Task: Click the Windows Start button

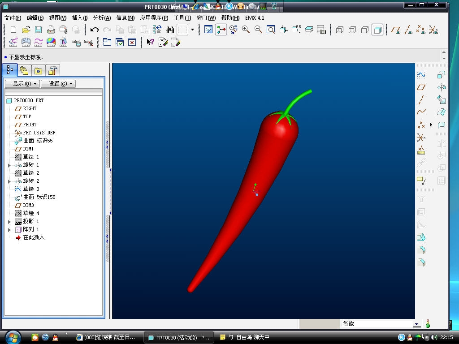Action: click(13, 337)
